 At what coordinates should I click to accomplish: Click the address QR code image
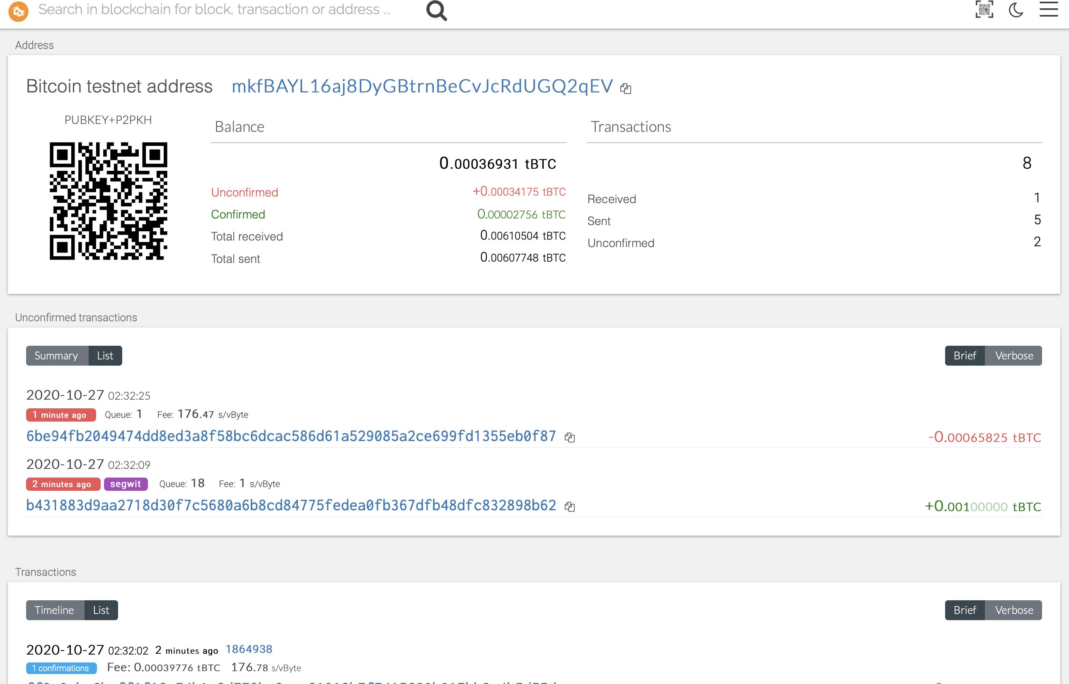tap(108, 201)
